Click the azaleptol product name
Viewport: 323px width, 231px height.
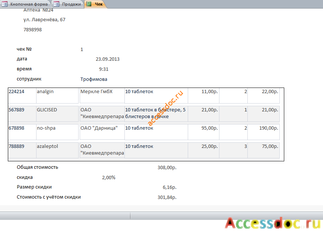click(x=47, y=146)
